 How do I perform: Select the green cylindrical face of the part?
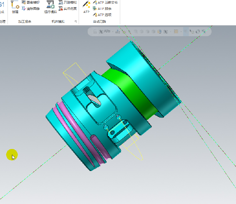click(x=131, y=92)
